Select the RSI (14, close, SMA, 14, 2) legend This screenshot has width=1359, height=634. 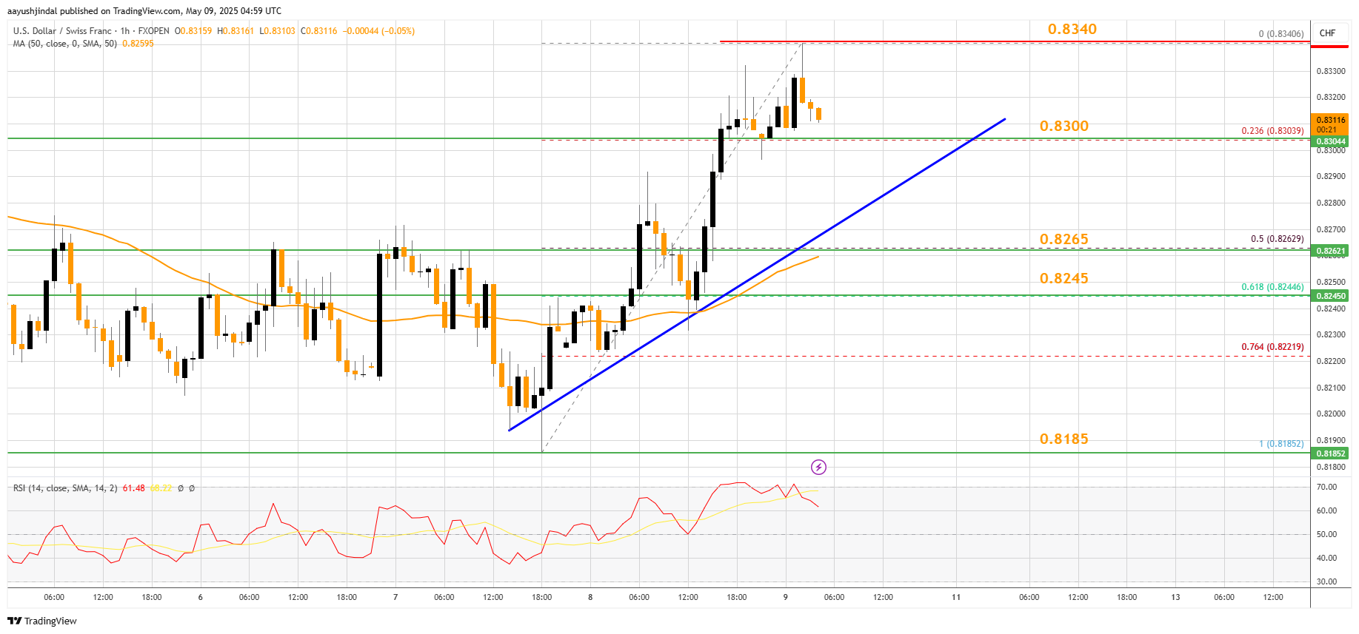[65, 488]
